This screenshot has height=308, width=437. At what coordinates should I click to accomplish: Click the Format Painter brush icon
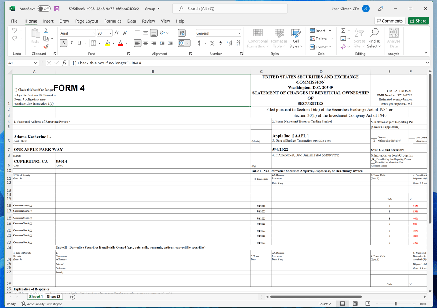[x=46, y=47]
